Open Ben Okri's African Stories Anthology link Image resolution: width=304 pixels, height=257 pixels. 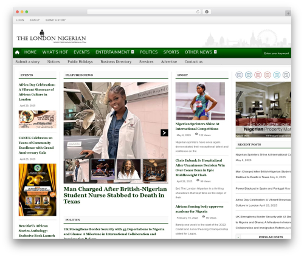point(36,231)
